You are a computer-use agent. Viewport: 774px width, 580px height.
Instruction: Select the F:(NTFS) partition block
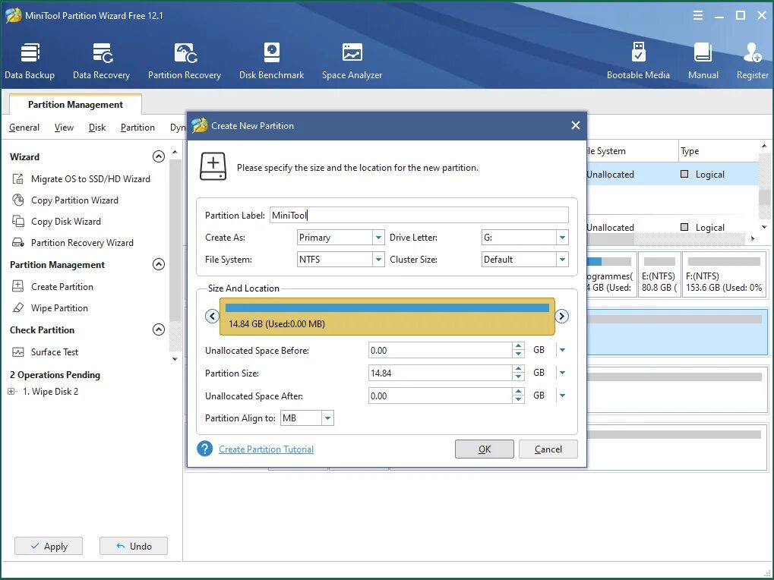point(724,274)
